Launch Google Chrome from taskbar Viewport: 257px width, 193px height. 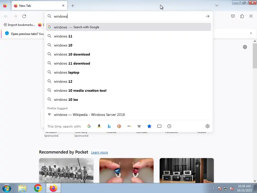click(x=38, y=188)
